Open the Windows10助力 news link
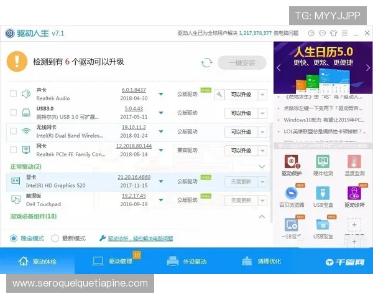This screenshot has width=373, height=299. tap(324, 120)
